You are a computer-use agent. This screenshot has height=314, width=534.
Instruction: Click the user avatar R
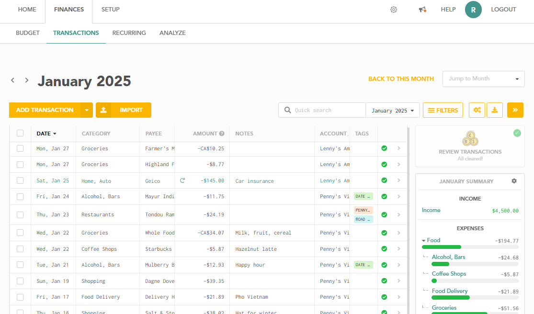point(473,10)
